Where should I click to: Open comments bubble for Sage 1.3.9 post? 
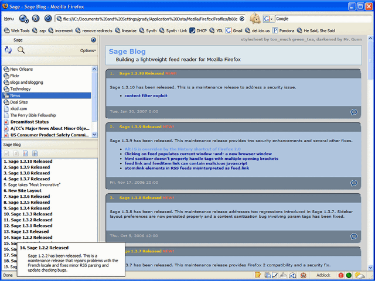(354, 183)
